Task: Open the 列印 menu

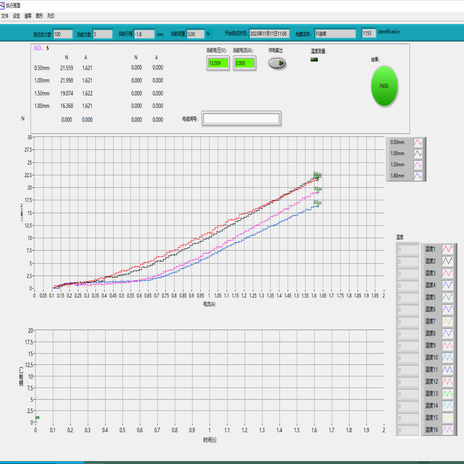Action: pyautogui.click(x=51, y=16)
